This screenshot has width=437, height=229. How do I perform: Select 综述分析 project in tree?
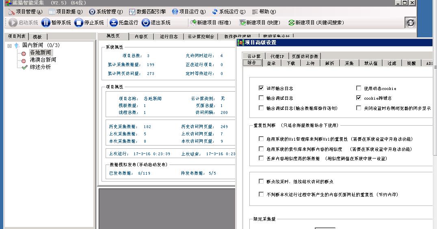point(40,67)
